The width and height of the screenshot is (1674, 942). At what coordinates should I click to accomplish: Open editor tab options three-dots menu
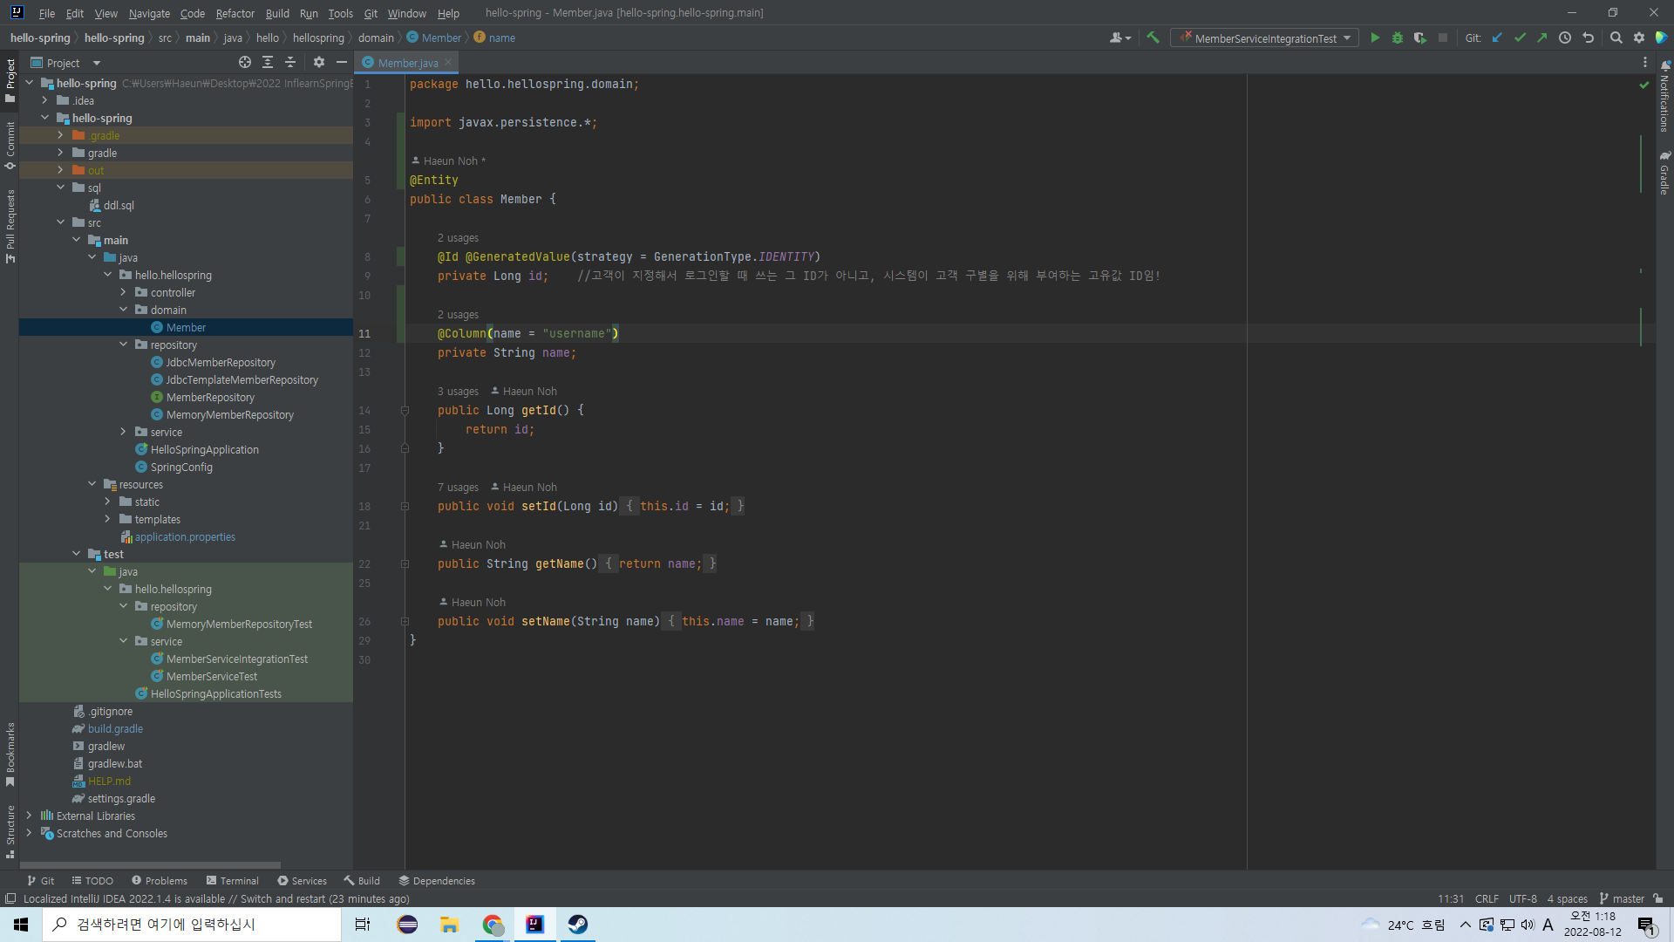coord(1645,62)
